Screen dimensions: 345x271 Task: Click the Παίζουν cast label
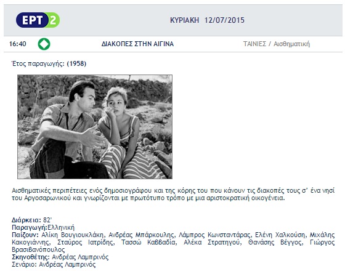coord(25,235)
